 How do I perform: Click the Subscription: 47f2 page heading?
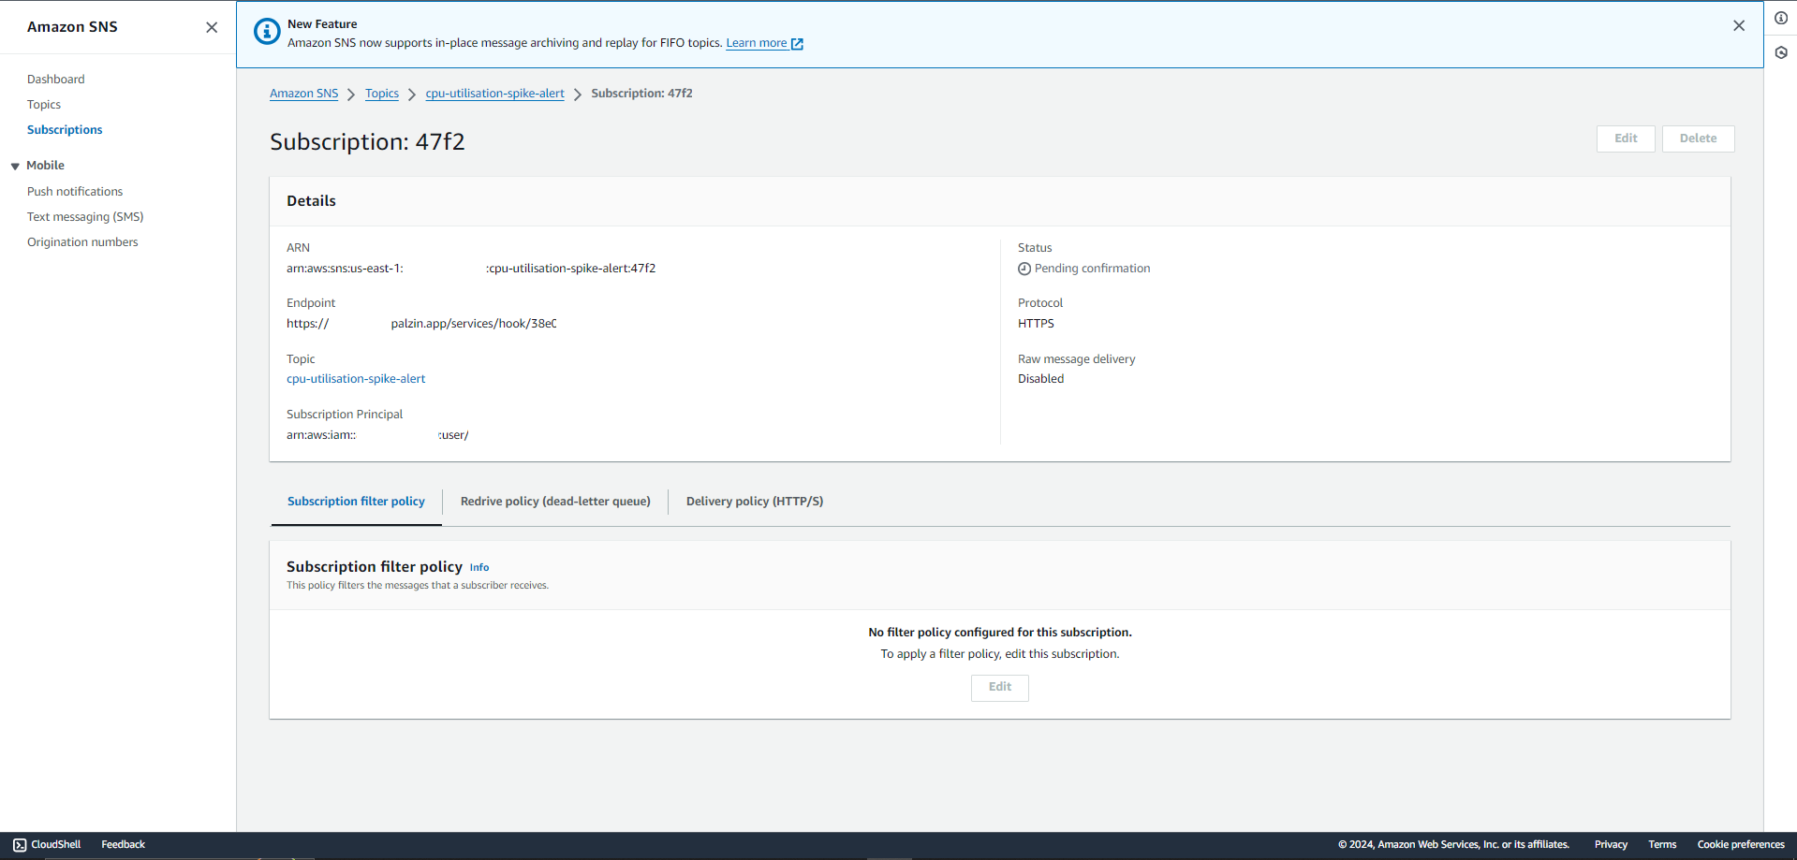tap(367, 141)
